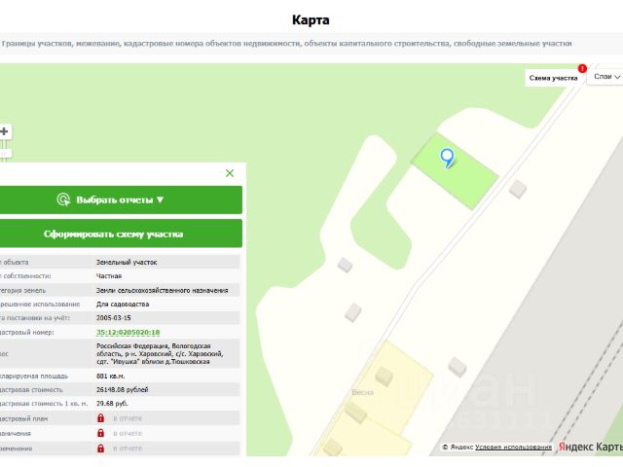Open cadastral number 35:12:0205020:18 link
This screenshot has width=623, height=467.
(x=128, y=333)
